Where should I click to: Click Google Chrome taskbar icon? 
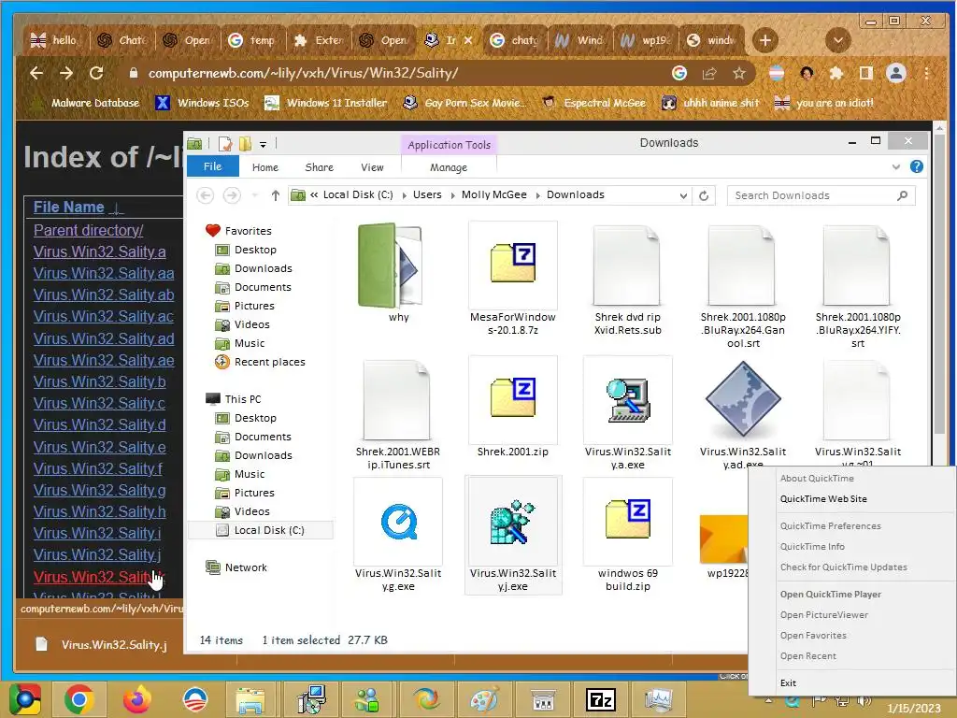pyautogui.click(x=79, y=699)
